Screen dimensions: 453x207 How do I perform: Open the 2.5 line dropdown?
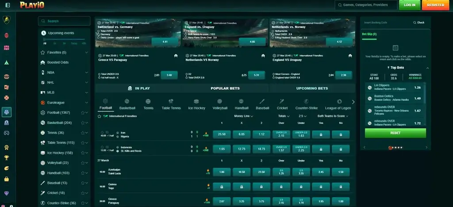[303, 116]
